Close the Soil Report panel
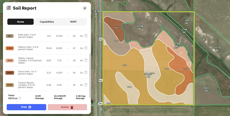Viewport: 230px width, 116px height. click(85, 8)
